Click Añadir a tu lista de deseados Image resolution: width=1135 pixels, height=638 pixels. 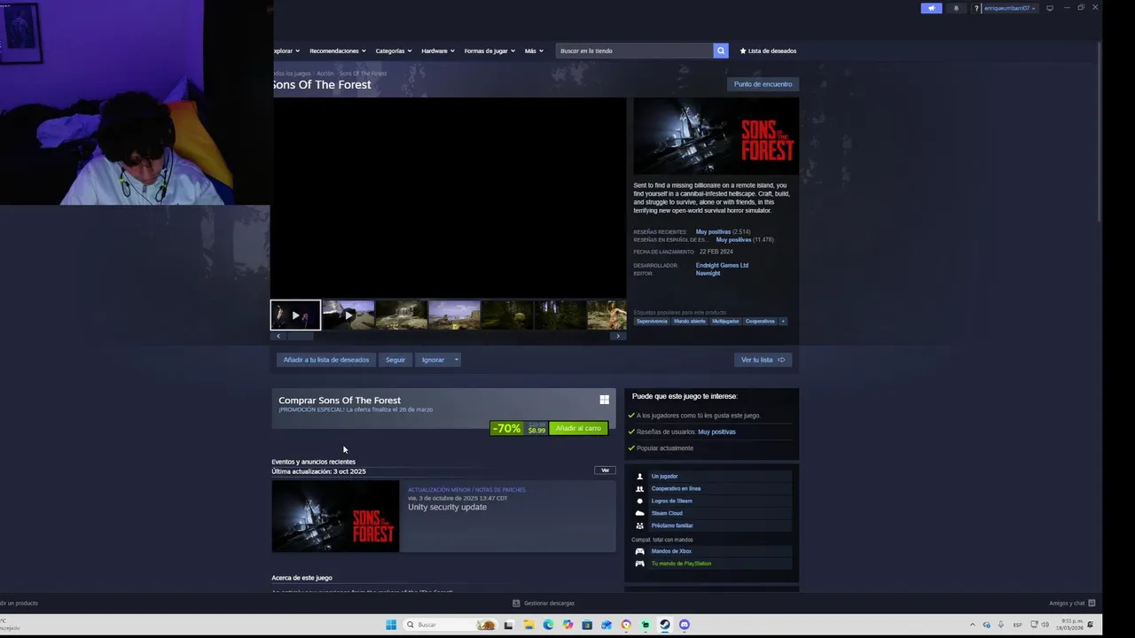pyautogui.click(x=325, y=360)
